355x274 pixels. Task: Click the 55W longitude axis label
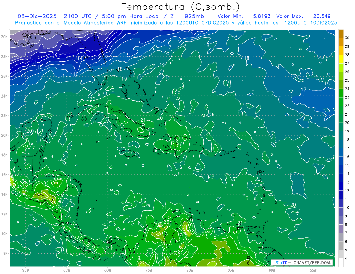[x=313, y=270]
